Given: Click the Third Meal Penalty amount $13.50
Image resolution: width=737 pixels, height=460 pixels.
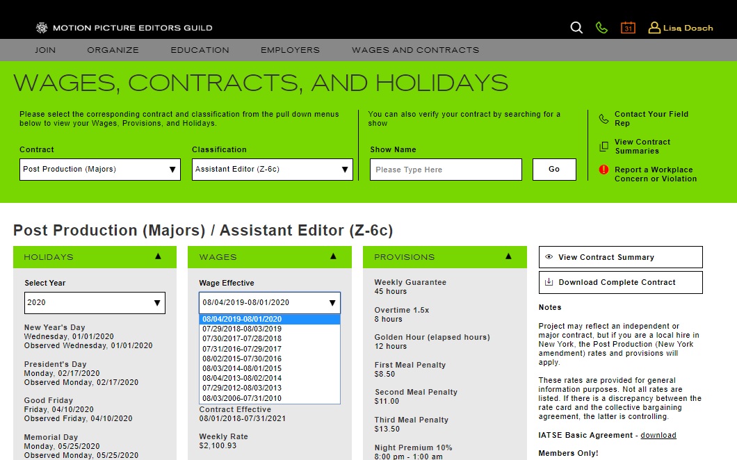Looking at the screenshot, I should tap(387, 429).
